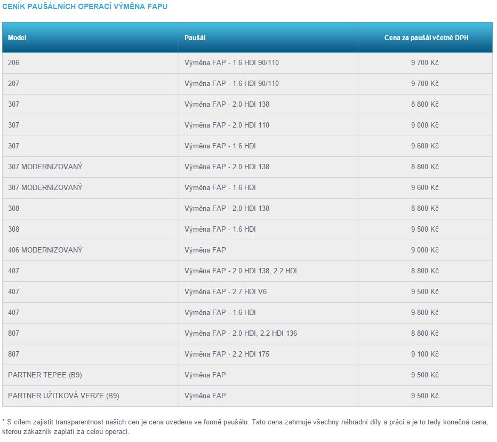This screenshot has width=497, height=442.
Task: Click the footnote beginning '* S cílem zajistit transparentnost'
Action: 245,427
